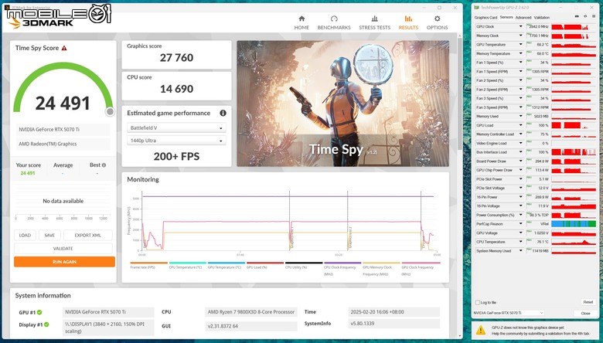
Task: Click the red warning icon beside Time Spy Score
Action: click(64, 48)
